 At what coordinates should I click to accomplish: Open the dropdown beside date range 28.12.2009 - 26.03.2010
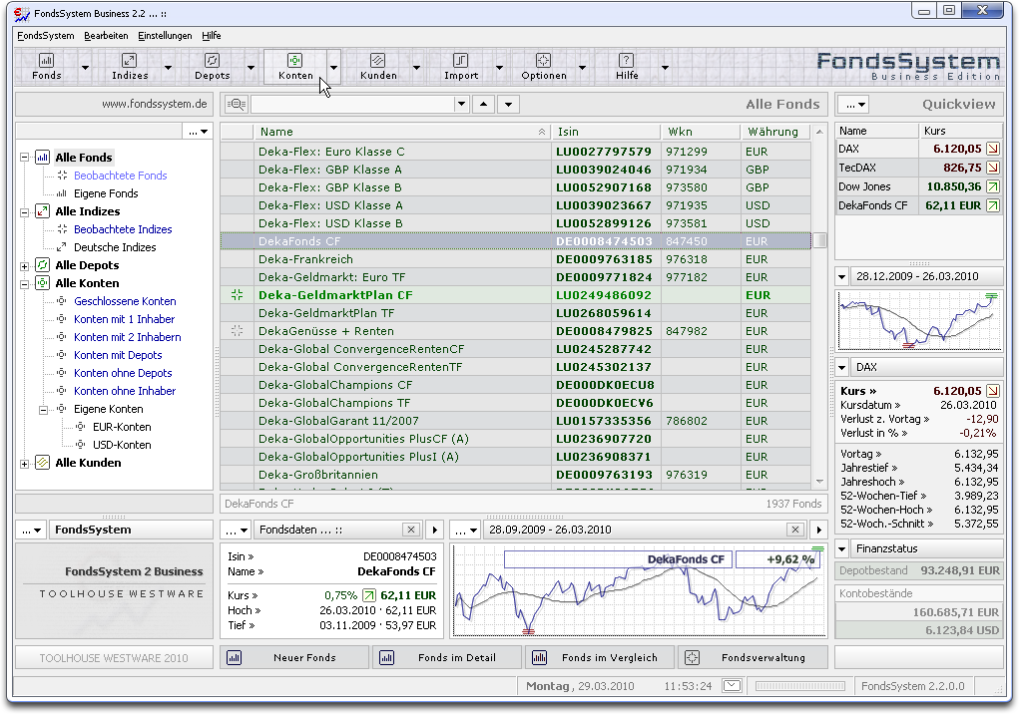(x=842, y=276)
